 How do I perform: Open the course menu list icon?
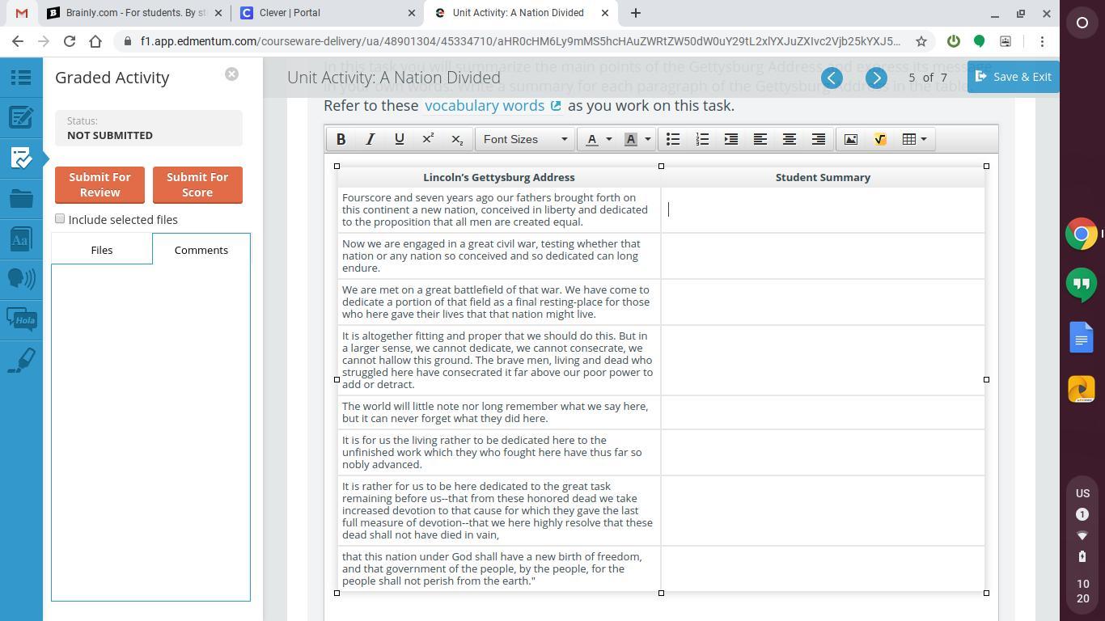(x=21, y=78)
